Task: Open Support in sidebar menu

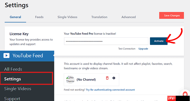Action: [12, 99]
